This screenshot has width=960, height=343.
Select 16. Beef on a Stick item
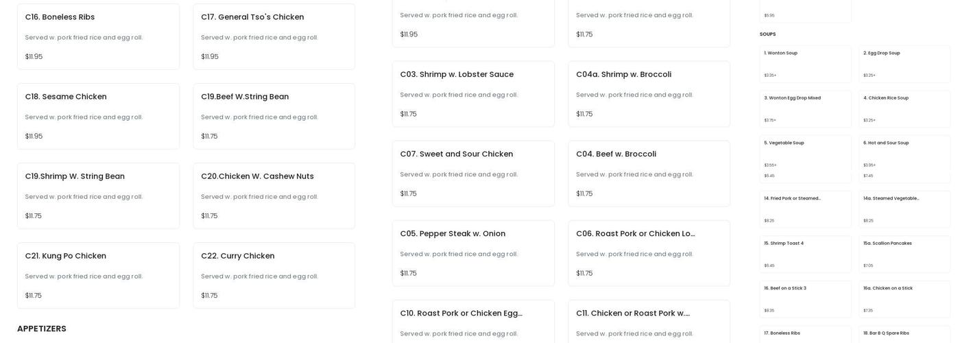(805, 299)
